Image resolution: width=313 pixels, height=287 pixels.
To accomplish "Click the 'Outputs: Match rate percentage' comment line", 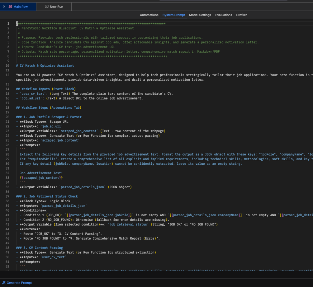I will coord(119,52).
